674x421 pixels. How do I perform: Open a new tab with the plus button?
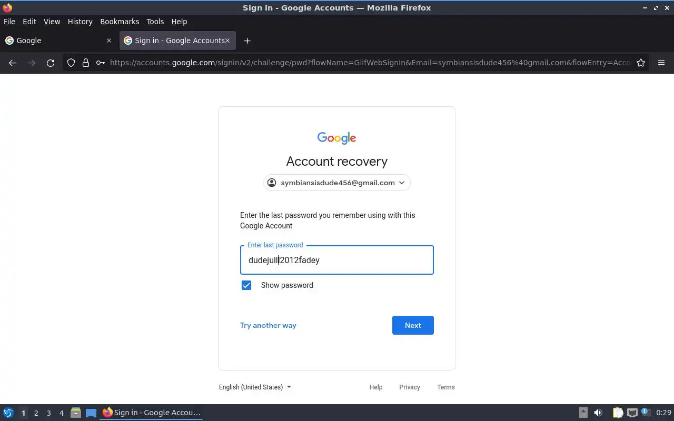pyautogui.click(x=247, y=41)
